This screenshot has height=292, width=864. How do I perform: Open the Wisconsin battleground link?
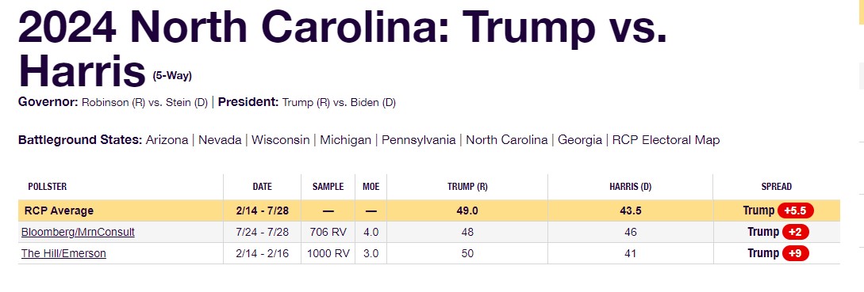281,140
